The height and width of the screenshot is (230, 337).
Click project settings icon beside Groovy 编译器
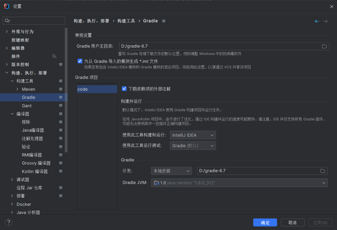pos(61,163)
